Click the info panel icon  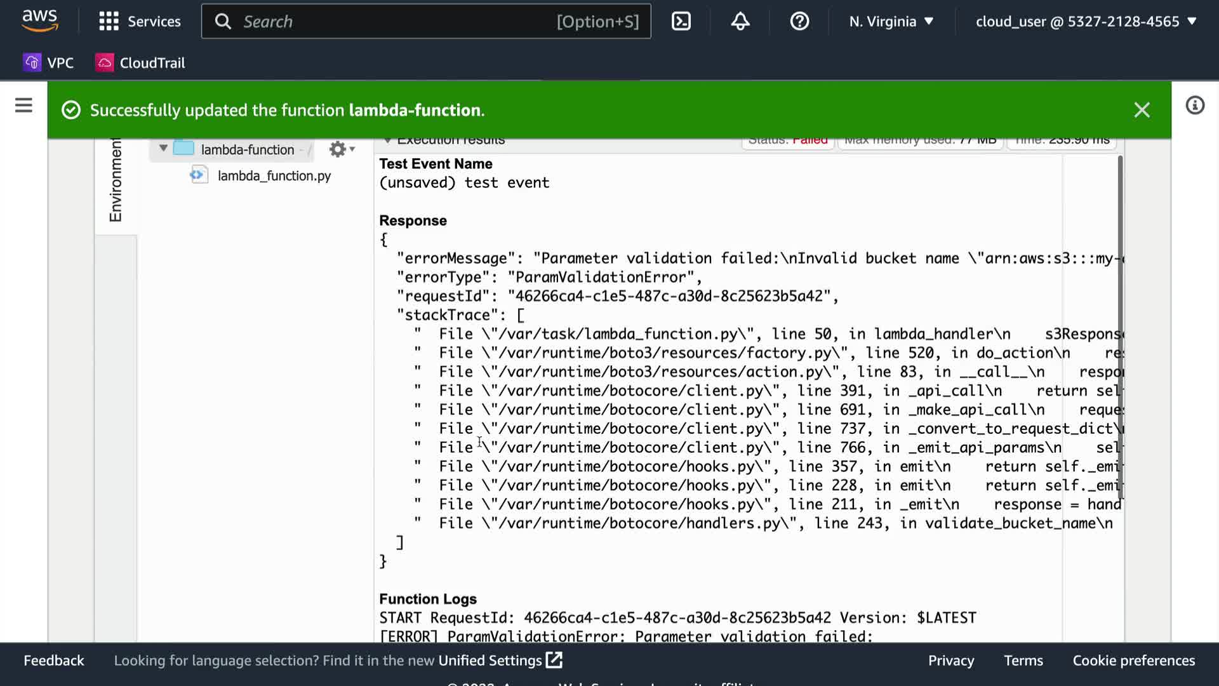[1194, 105]
